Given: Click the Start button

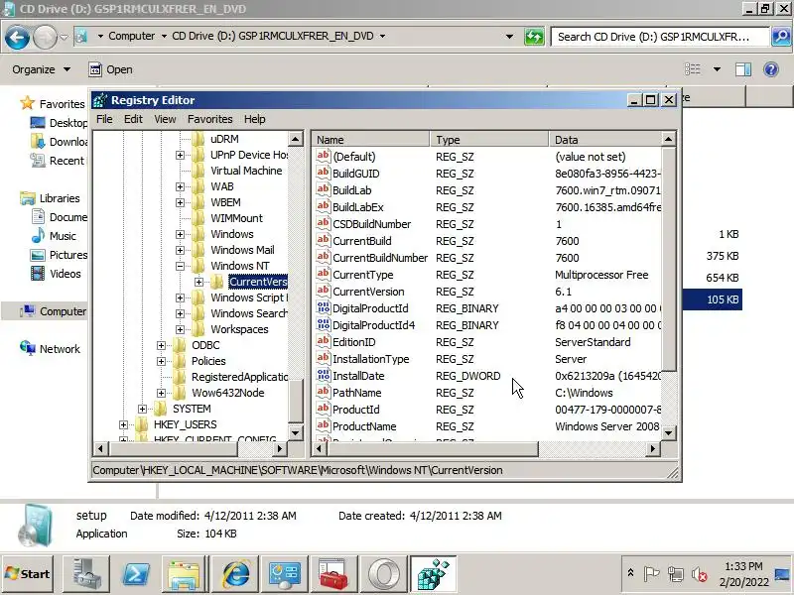Looking at the screenshot, I should [29, 574].
